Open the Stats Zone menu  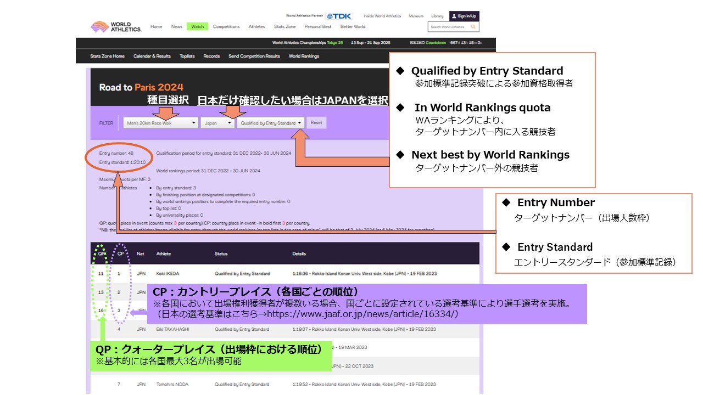[284, 26]
